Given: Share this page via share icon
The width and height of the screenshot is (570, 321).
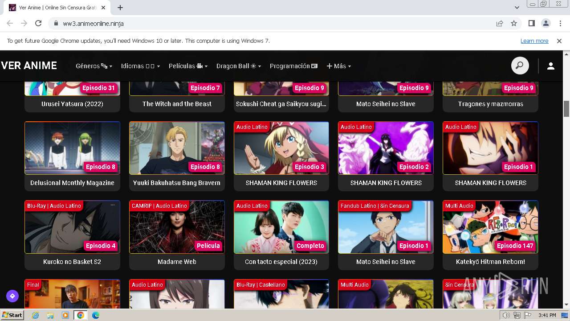Looking at the screenshot, I should (500, 24).
